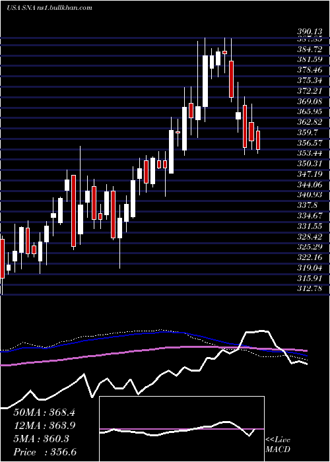The height and width of the screenshot is (462, 330).
Task: Click the 375.34 price axis label
Action: (309, 81)
